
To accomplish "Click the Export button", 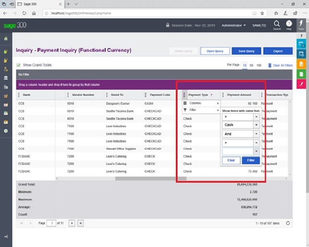I will [278, 51].
